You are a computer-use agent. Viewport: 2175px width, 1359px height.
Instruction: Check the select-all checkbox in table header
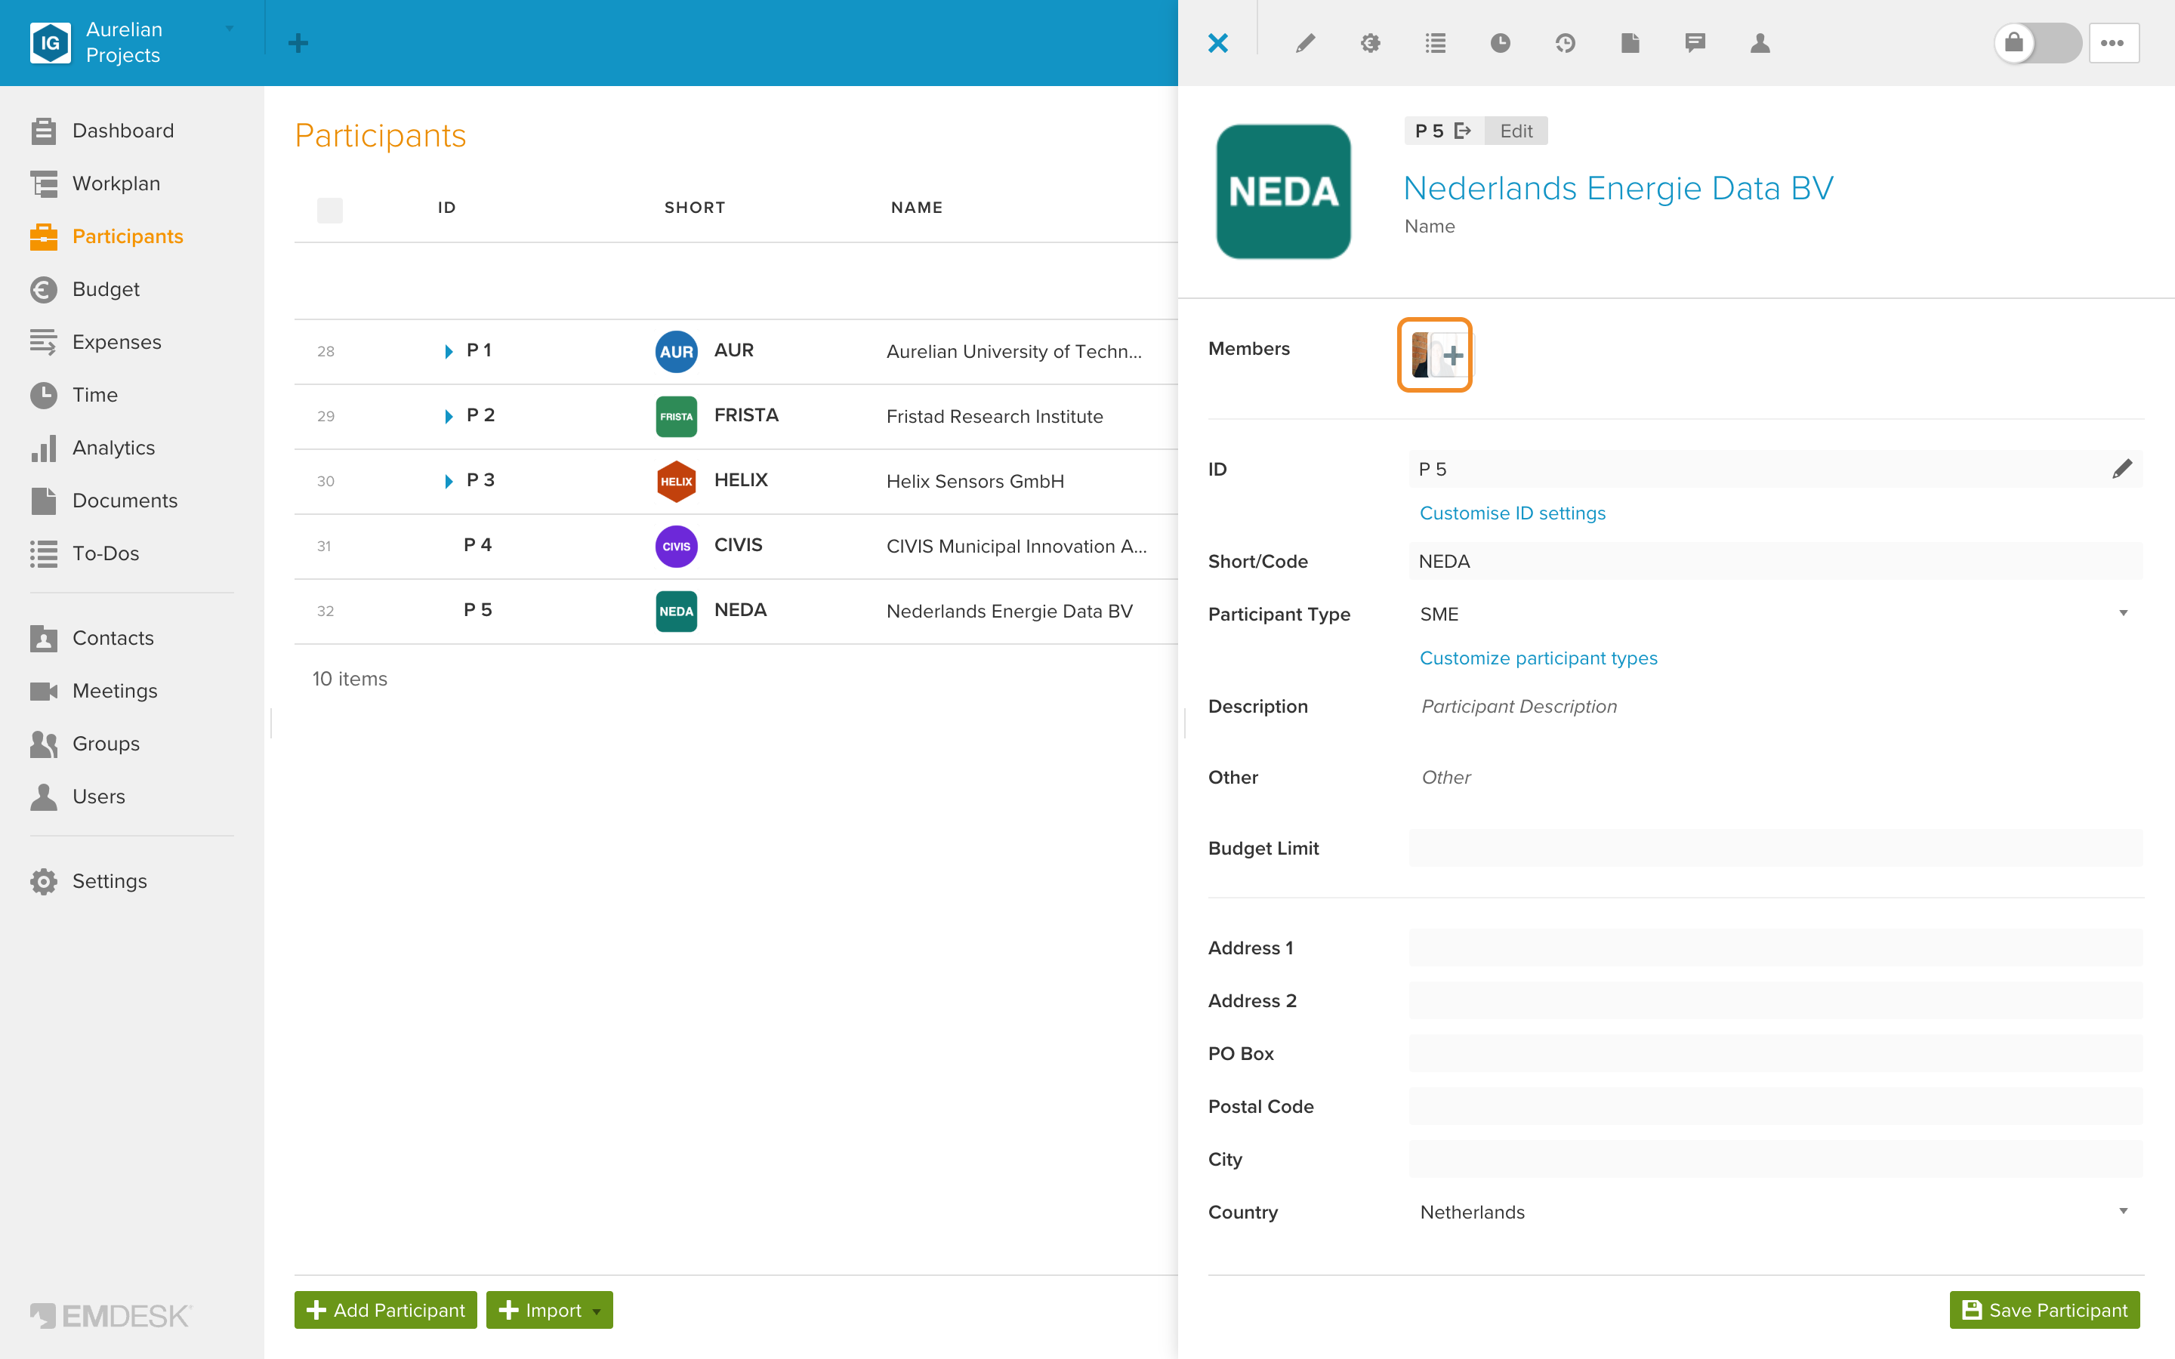(330, 209)
